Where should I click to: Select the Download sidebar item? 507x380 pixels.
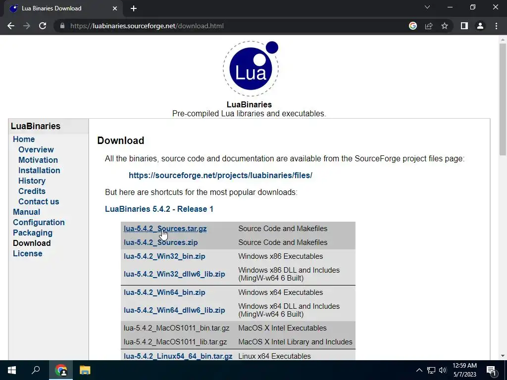pos(32,243)
